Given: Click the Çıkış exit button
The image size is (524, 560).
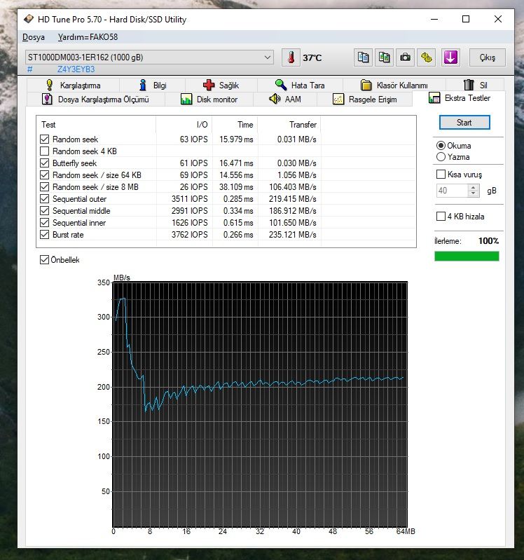Looking at the screenshot, I should pyautogui.click(x=488, y=57).
